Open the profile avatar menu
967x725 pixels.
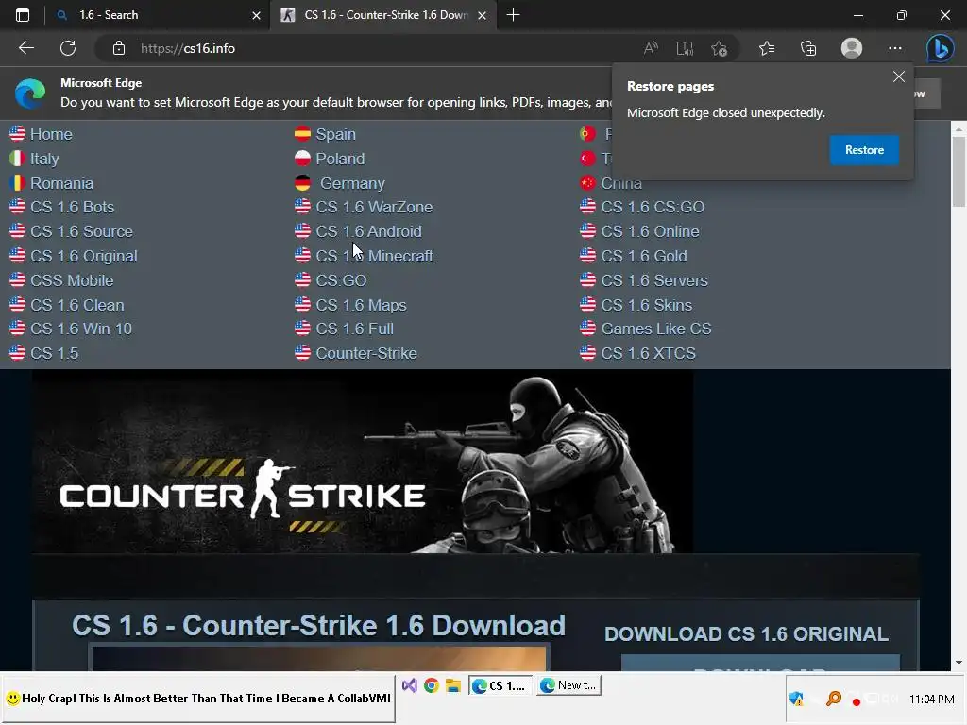[852, 48]
